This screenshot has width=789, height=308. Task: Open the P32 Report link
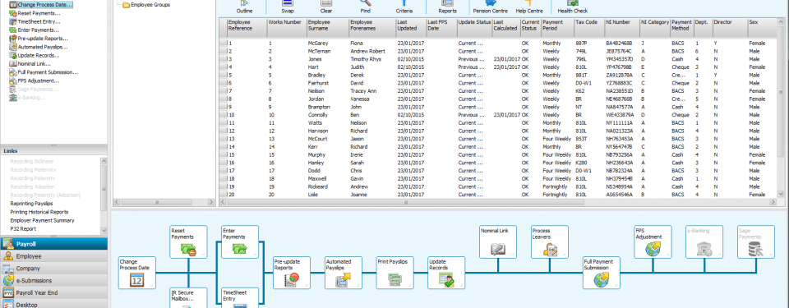pyautogui.click(x=24, y=229)
